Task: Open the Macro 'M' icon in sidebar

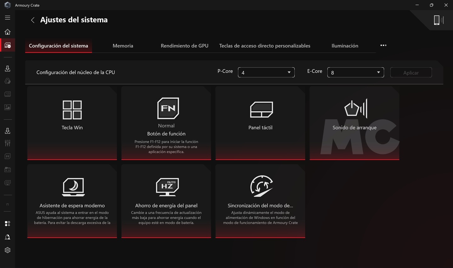Action: (8, 156)
